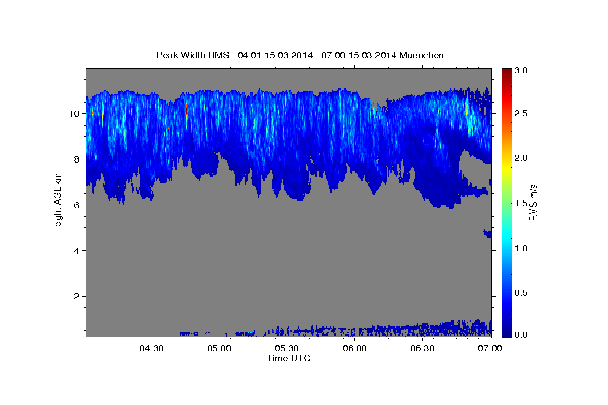Image resolution: width=608 pixels, height=405 pixels.
Task: Click the plot title 'Peak Width RMS'
Action: [x=193, y=55]
